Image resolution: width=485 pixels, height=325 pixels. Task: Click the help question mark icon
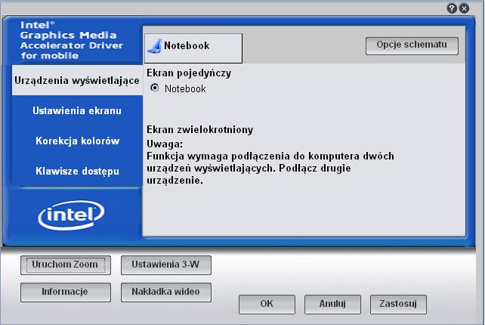tap(452, 8)
